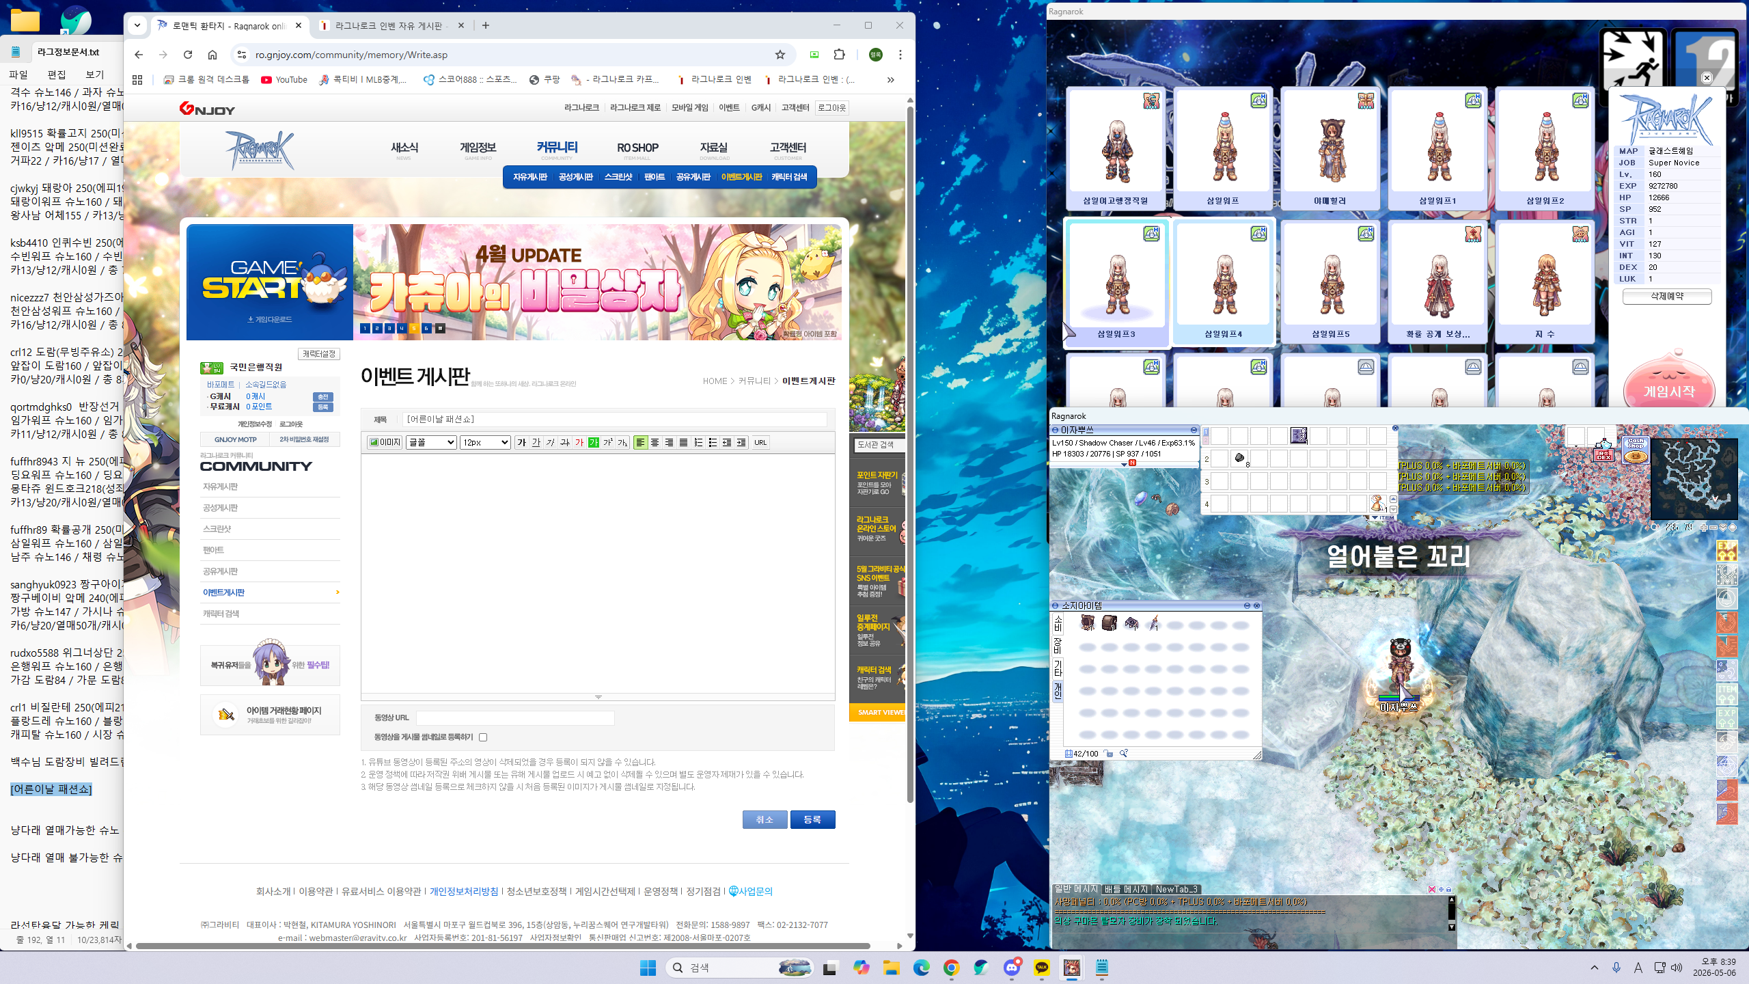This screenshot has width=1749, height=984.
Task: Apply underline formatting in the post editor
Action: [536, 442]
